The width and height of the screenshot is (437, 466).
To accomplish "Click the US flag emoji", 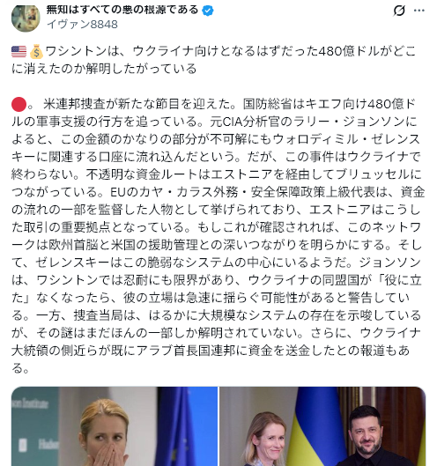I will pyautogui.click(x=19, y=52).
